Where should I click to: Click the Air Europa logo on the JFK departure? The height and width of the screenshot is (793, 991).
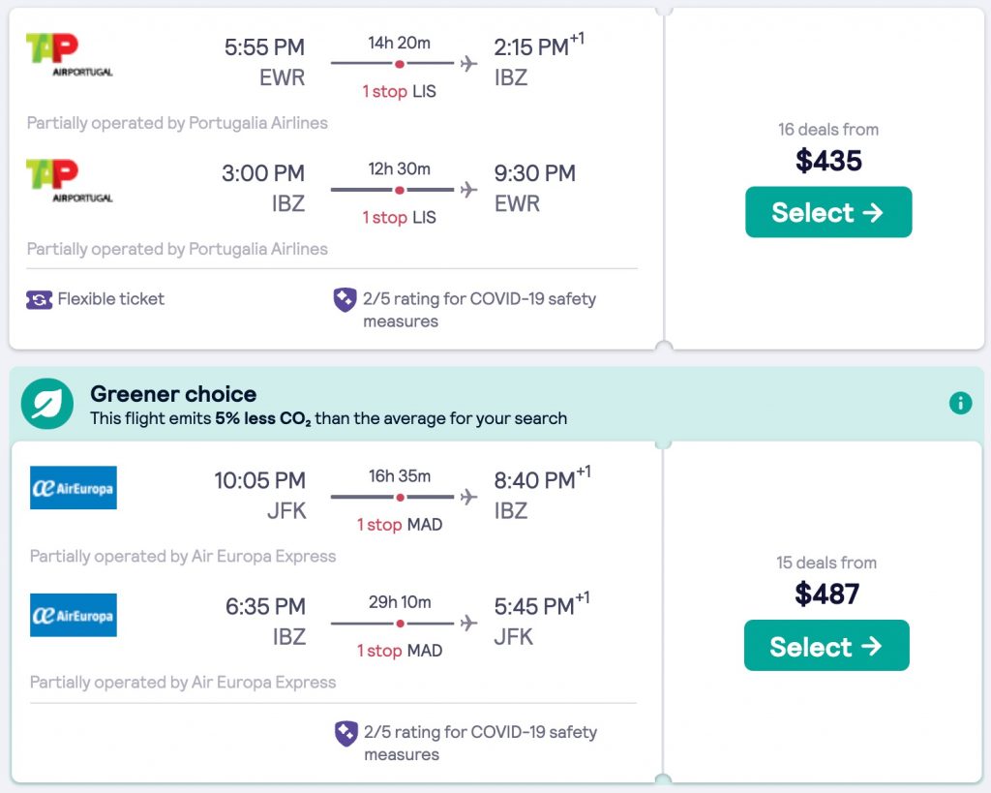74,488
